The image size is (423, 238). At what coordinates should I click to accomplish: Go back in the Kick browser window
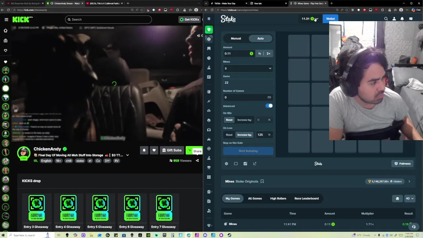coord(3,10)
